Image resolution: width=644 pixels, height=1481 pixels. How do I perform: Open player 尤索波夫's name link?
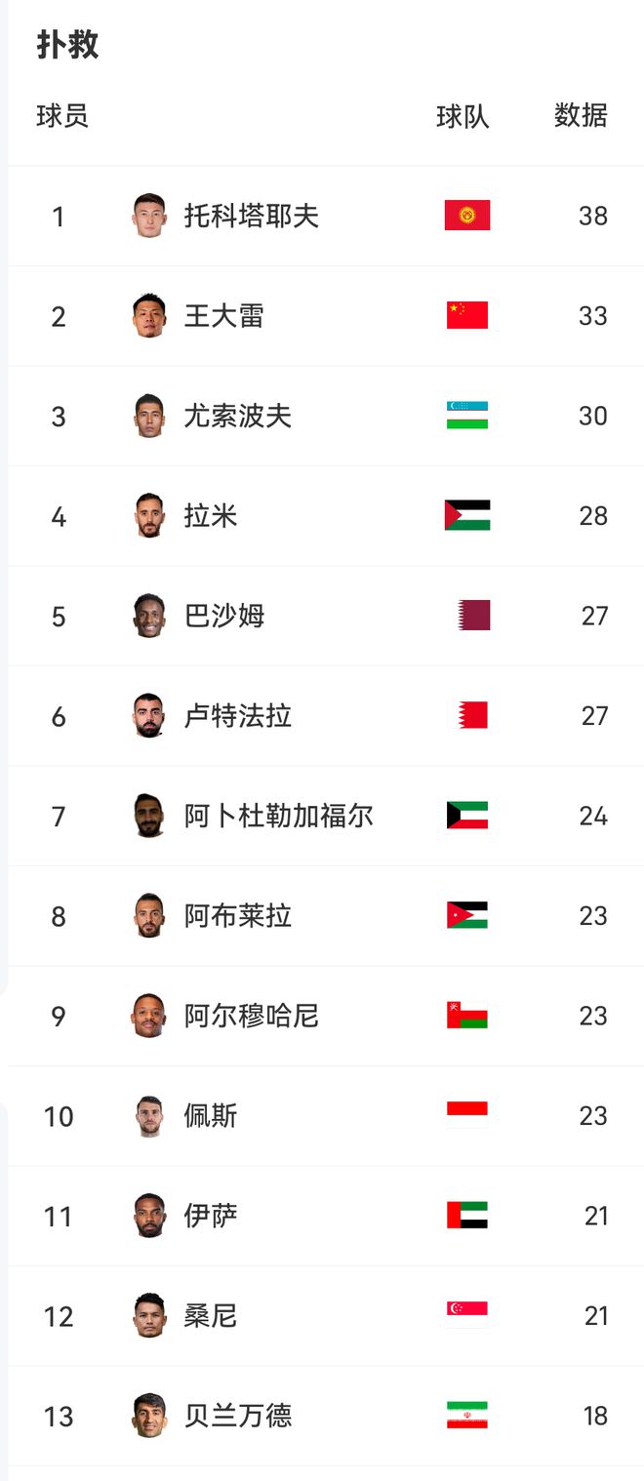(x=237, y=416)
